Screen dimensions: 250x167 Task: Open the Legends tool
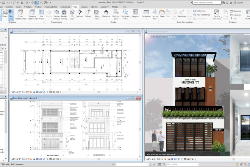(136, 13)
